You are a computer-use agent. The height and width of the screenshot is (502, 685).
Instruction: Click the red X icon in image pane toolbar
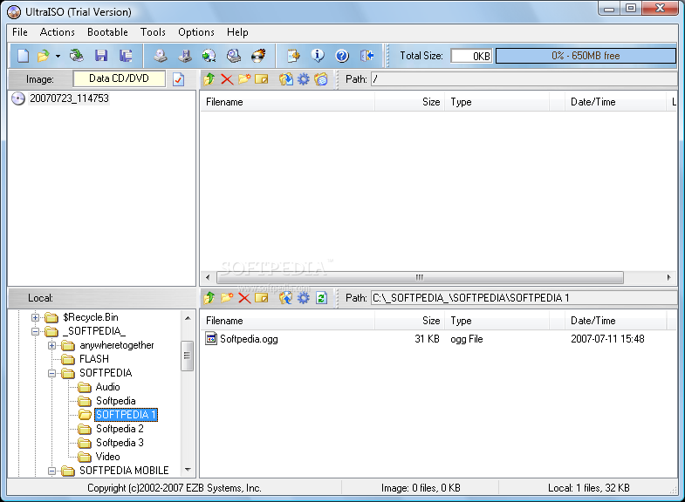(227, 79)
